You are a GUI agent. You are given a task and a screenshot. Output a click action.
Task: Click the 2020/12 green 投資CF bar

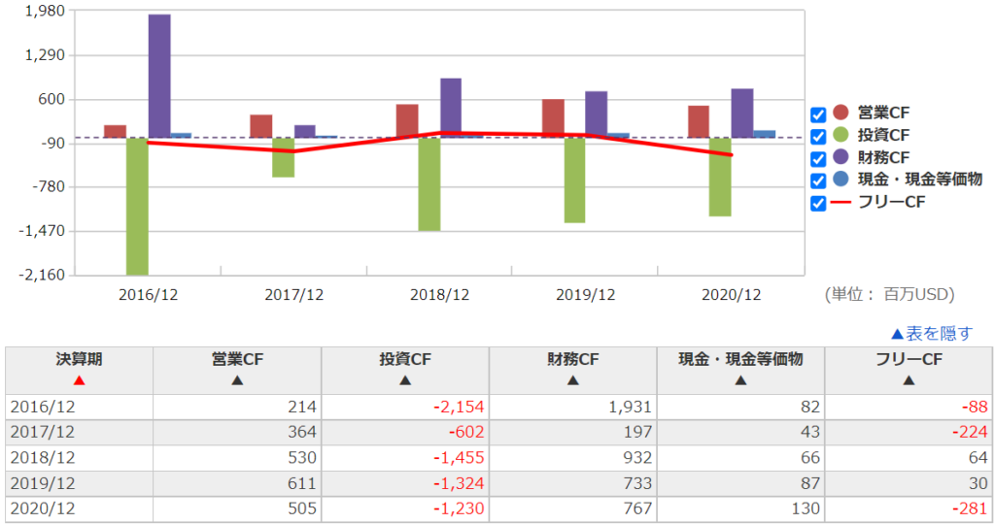pos(720,177)
